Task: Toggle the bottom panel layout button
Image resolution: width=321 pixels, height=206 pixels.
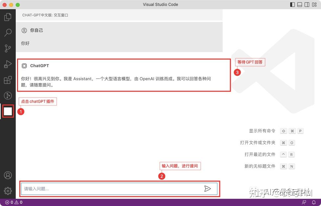Action: tap(300, 5)
